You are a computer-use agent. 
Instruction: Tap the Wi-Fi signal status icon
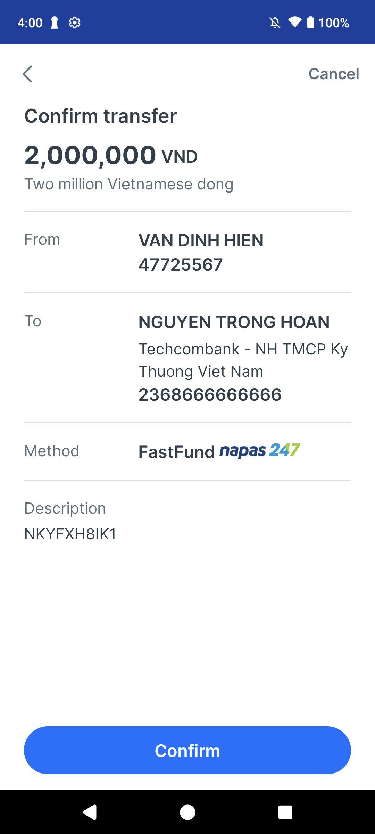click(x=294, y=23)
